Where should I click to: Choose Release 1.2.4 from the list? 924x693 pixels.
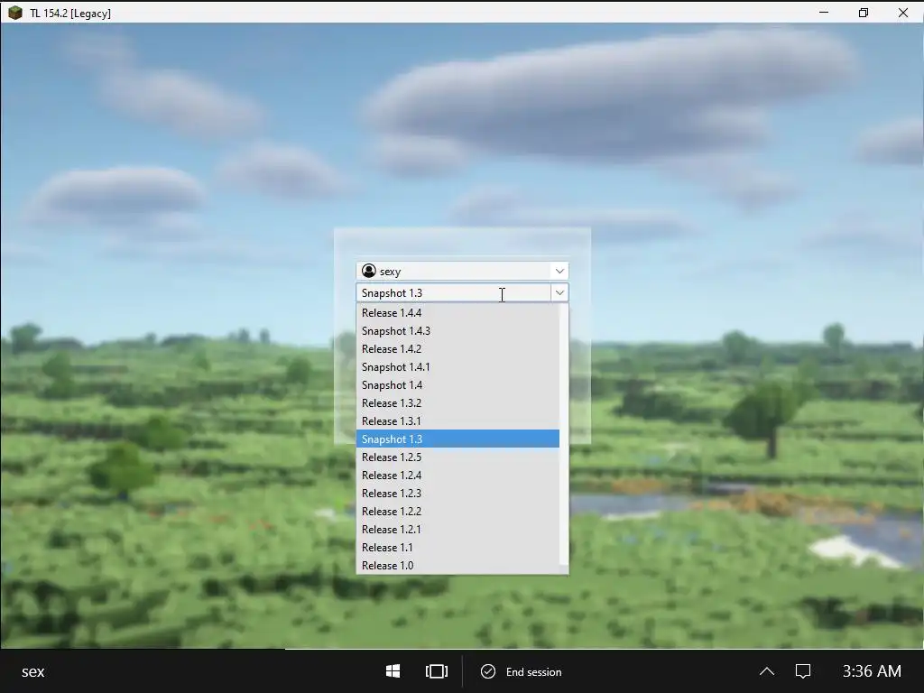pos(457,476)
